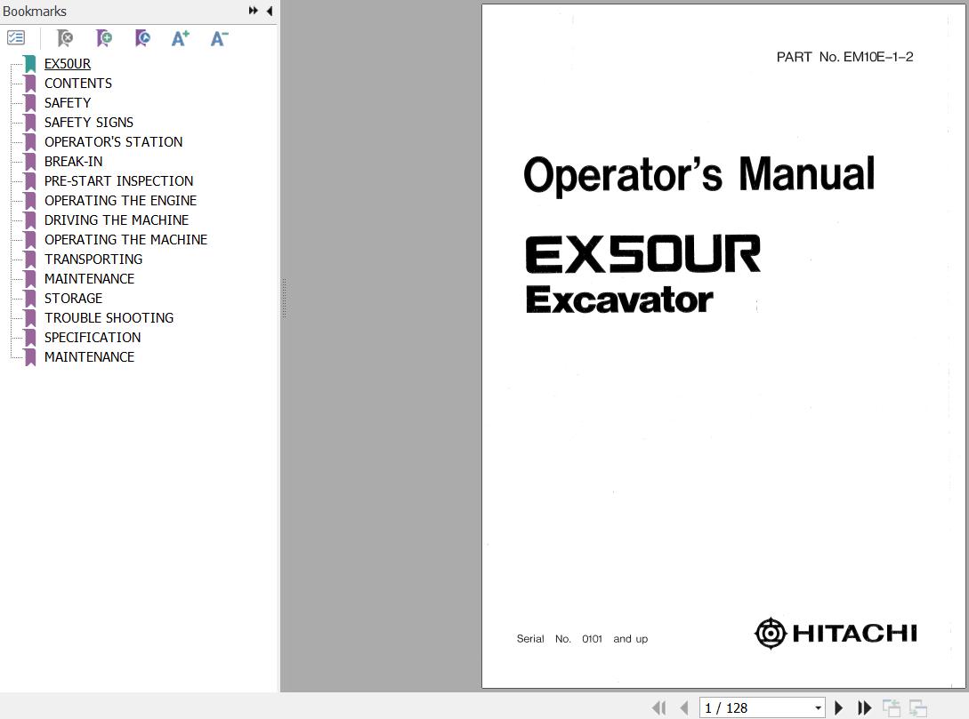Select PRE-START INSPECTION bookmark
This screenshot has width=969, height=719.
click(118, 180)
